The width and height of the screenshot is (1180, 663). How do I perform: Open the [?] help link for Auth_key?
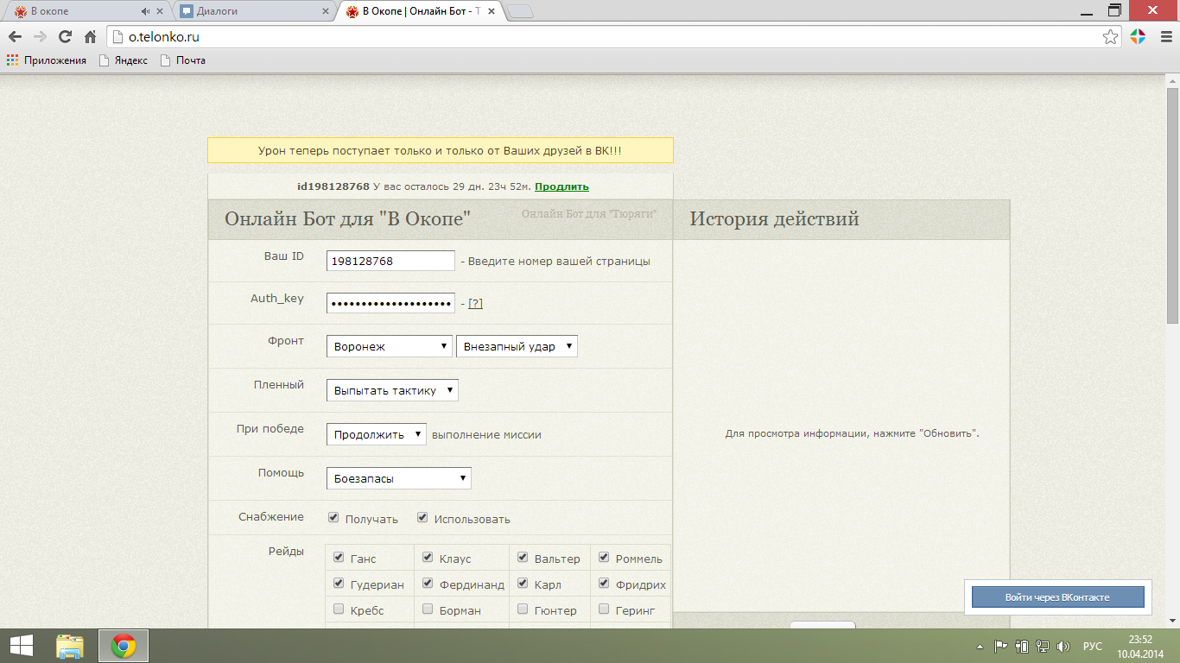tap(475, 303)
